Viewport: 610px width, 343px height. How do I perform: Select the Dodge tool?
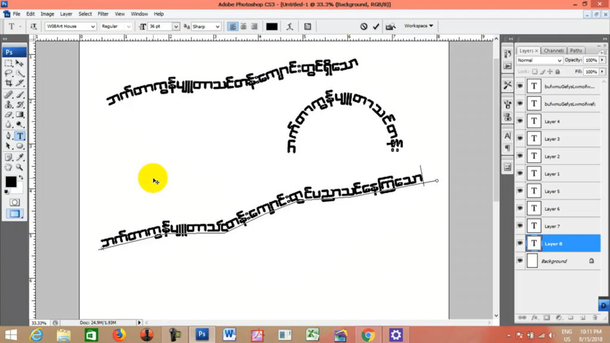(20, 124)
